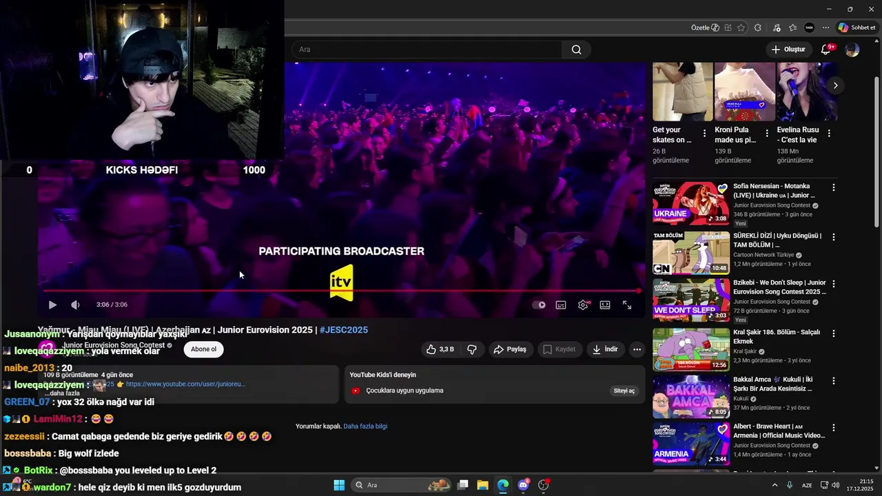Open options for Albert Brave Heart video
882x496 pixels.
(x=833, y=428)
